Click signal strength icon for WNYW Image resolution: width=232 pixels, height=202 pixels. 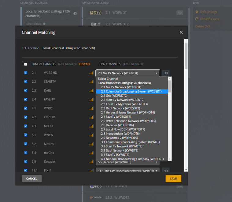pos(91,135)
